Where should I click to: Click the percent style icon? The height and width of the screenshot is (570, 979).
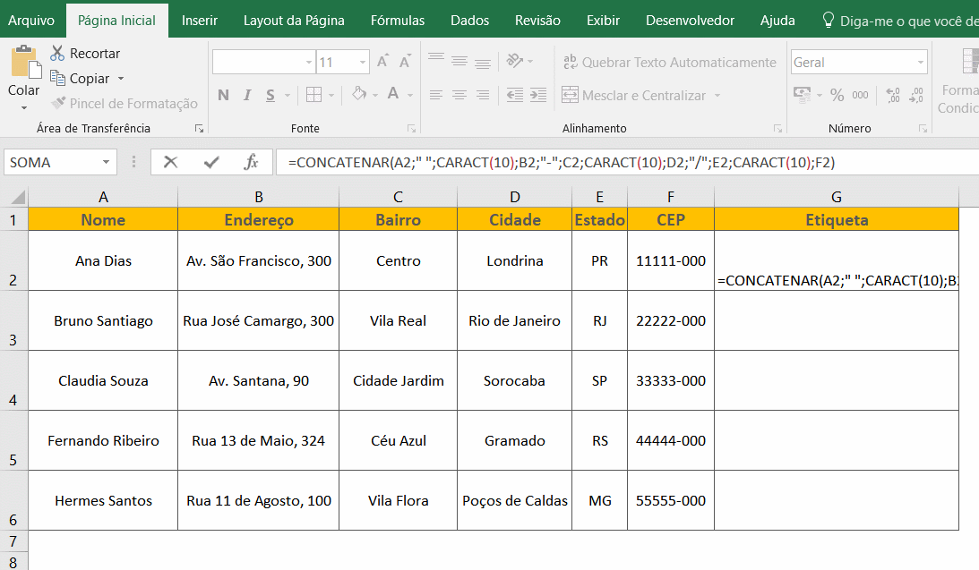837,95
